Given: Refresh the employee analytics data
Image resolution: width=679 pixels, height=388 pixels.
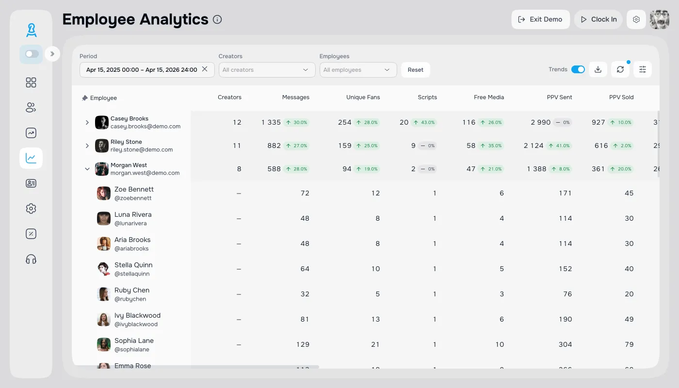Looking at the screenshot, I should click(x=620, y=70).
